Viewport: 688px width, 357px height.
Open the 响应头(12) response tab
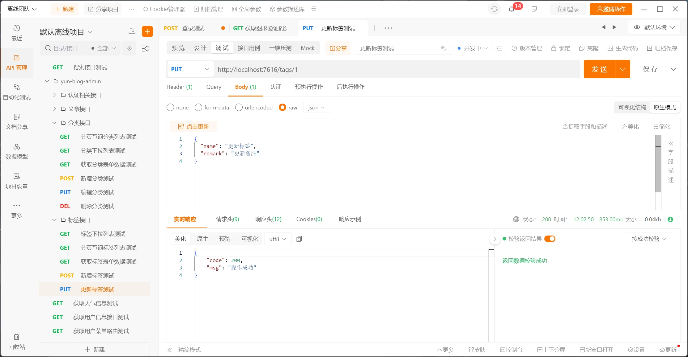point(268,219)
